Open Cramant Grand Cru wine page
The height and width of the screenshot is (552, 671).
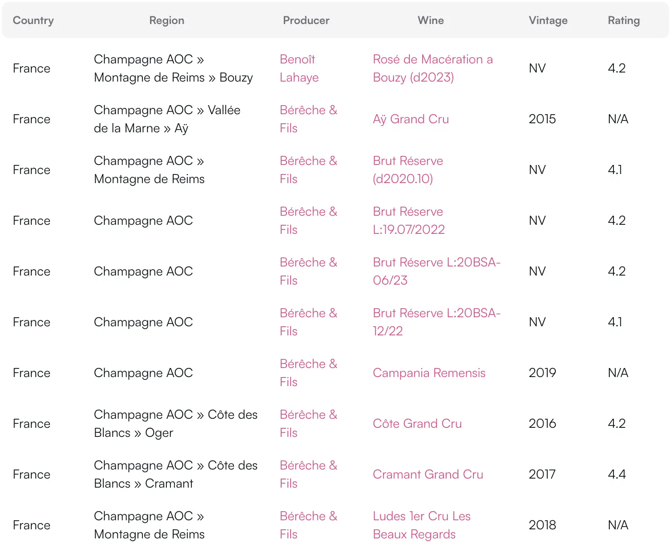coord(428,475)
